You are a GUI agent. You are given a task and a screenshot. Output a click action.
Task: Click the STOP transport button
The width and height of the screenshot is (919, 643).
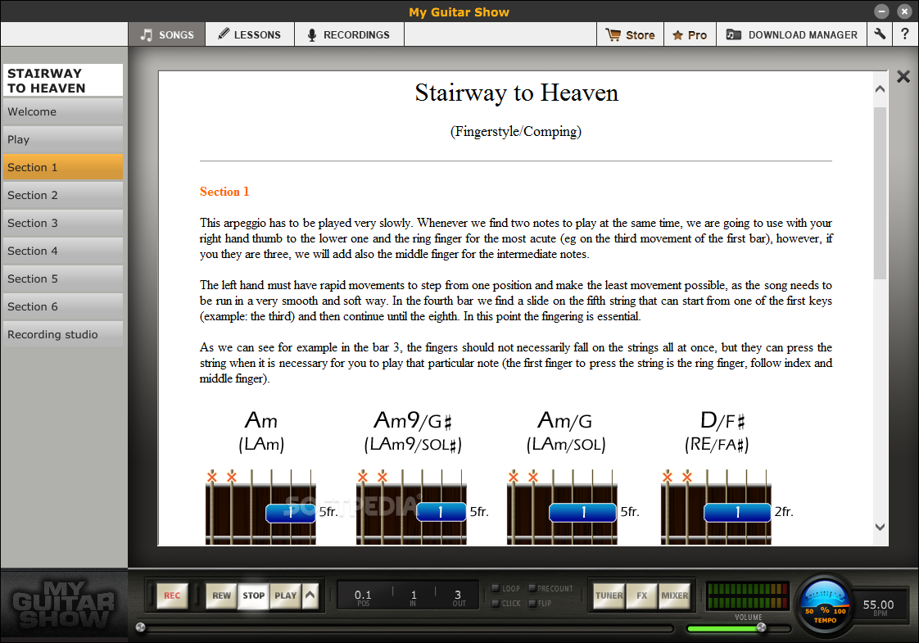pos(254,595)
